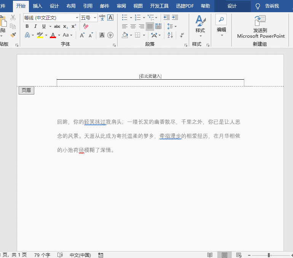Screen dimensions: 293x258
Task: Decrease paragraph indent
Action: pyautogui.click(x=167, y=18)
